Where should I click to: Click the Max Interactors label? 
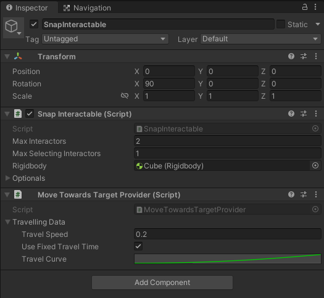click(x=39, y=141)
